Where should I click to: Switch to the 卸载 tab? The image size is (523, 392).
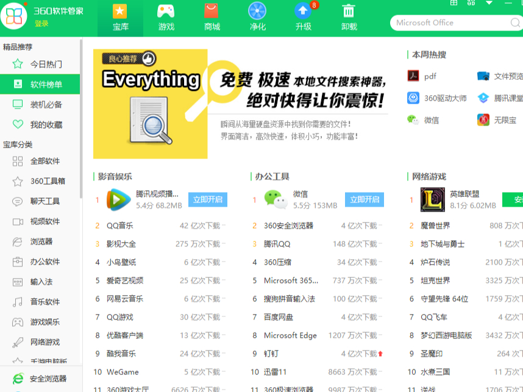click(x=349, y=18)
